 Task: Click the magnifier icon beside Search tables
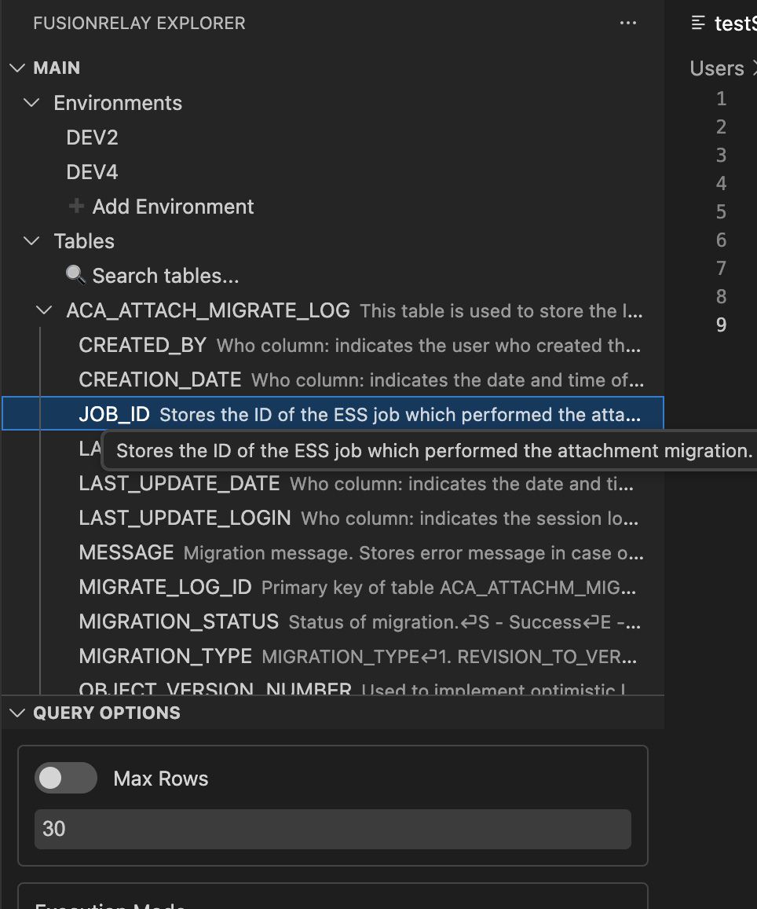[x=76, y=275]
